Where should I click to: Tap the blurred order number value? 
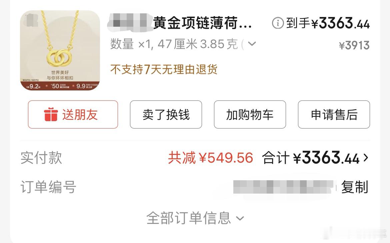point(284,187)
